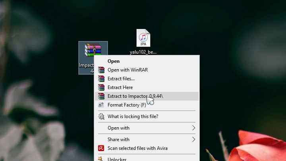Click the WinRAR icon beside Extract Here
Image resolution: width=286 pixels, height=161 pixels.
[x=101, y=87]
